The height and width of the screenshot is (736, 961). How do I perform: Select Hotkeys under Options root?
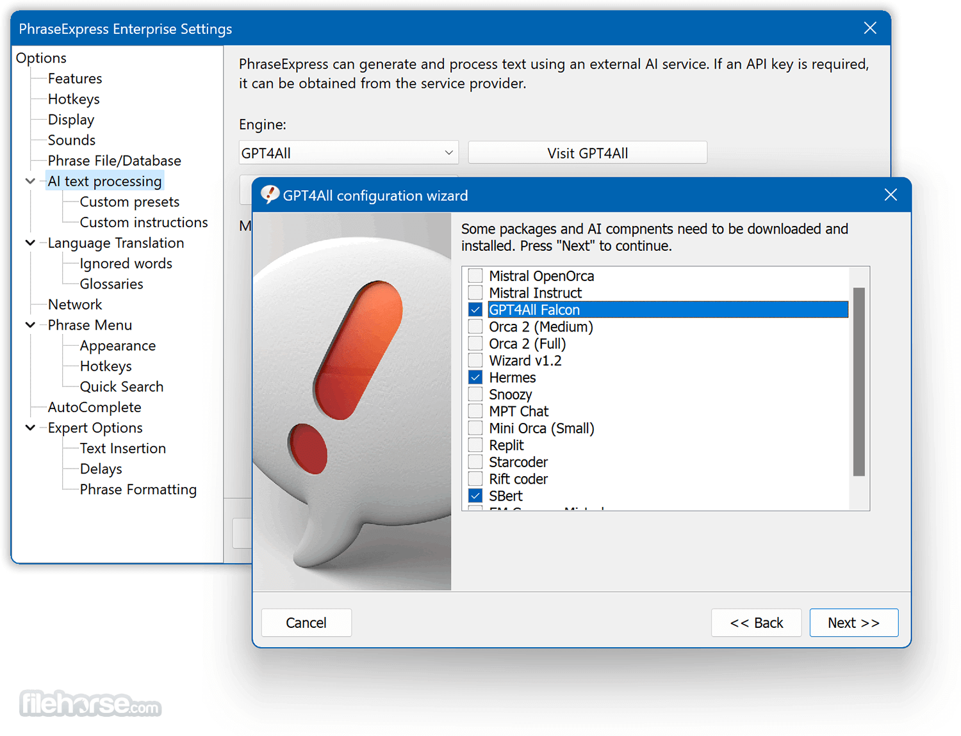pyautogui.click(x=74, y=99)
